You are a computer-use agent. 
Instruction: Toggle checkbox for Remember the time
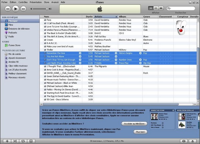(x=45, y=53)
